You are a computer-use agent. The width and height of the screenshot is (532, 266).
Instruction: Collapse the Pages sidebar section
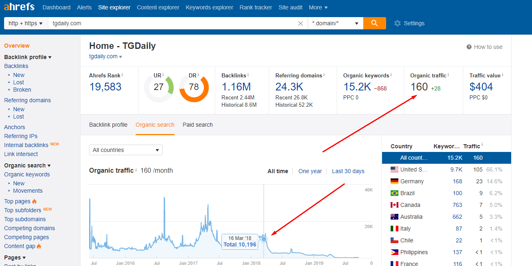15,257
